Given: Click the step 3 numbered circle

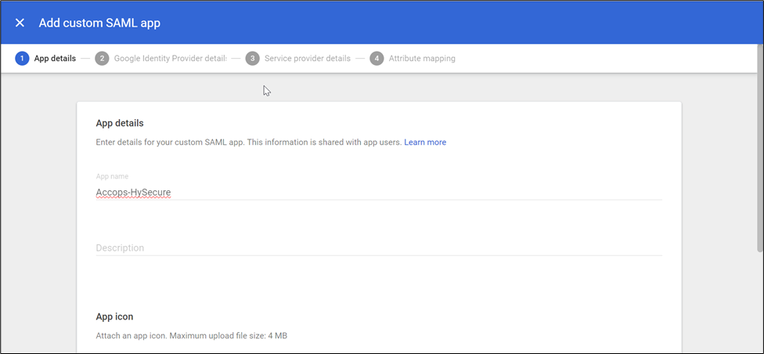Looking at the screenshot, I should click(252, 59).
